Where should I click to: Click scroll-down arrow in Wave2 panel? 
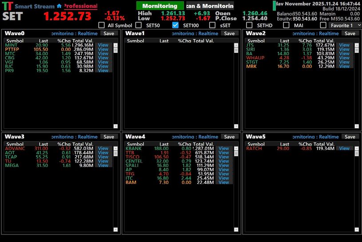click(x=357, y=127)
